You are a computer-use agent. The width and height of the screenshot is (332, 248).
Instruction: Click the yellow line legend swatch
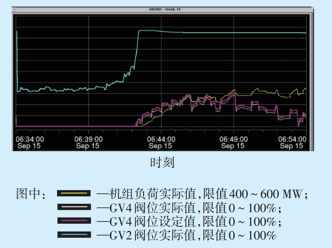coord(74,193)
